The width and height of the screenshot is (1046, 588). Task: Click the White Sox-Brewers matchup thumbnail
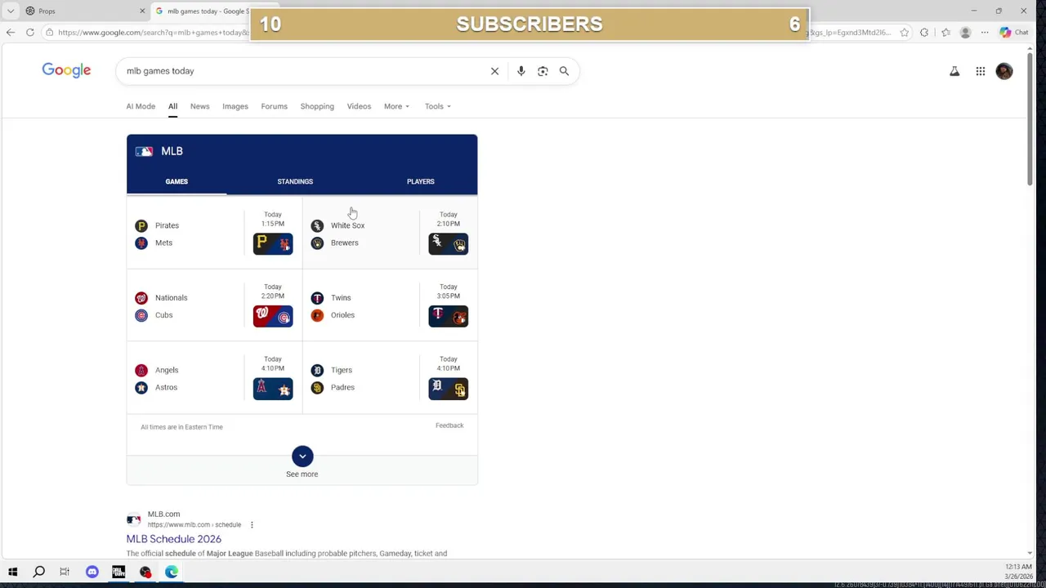pyautogui.click(x=449, y=243)
